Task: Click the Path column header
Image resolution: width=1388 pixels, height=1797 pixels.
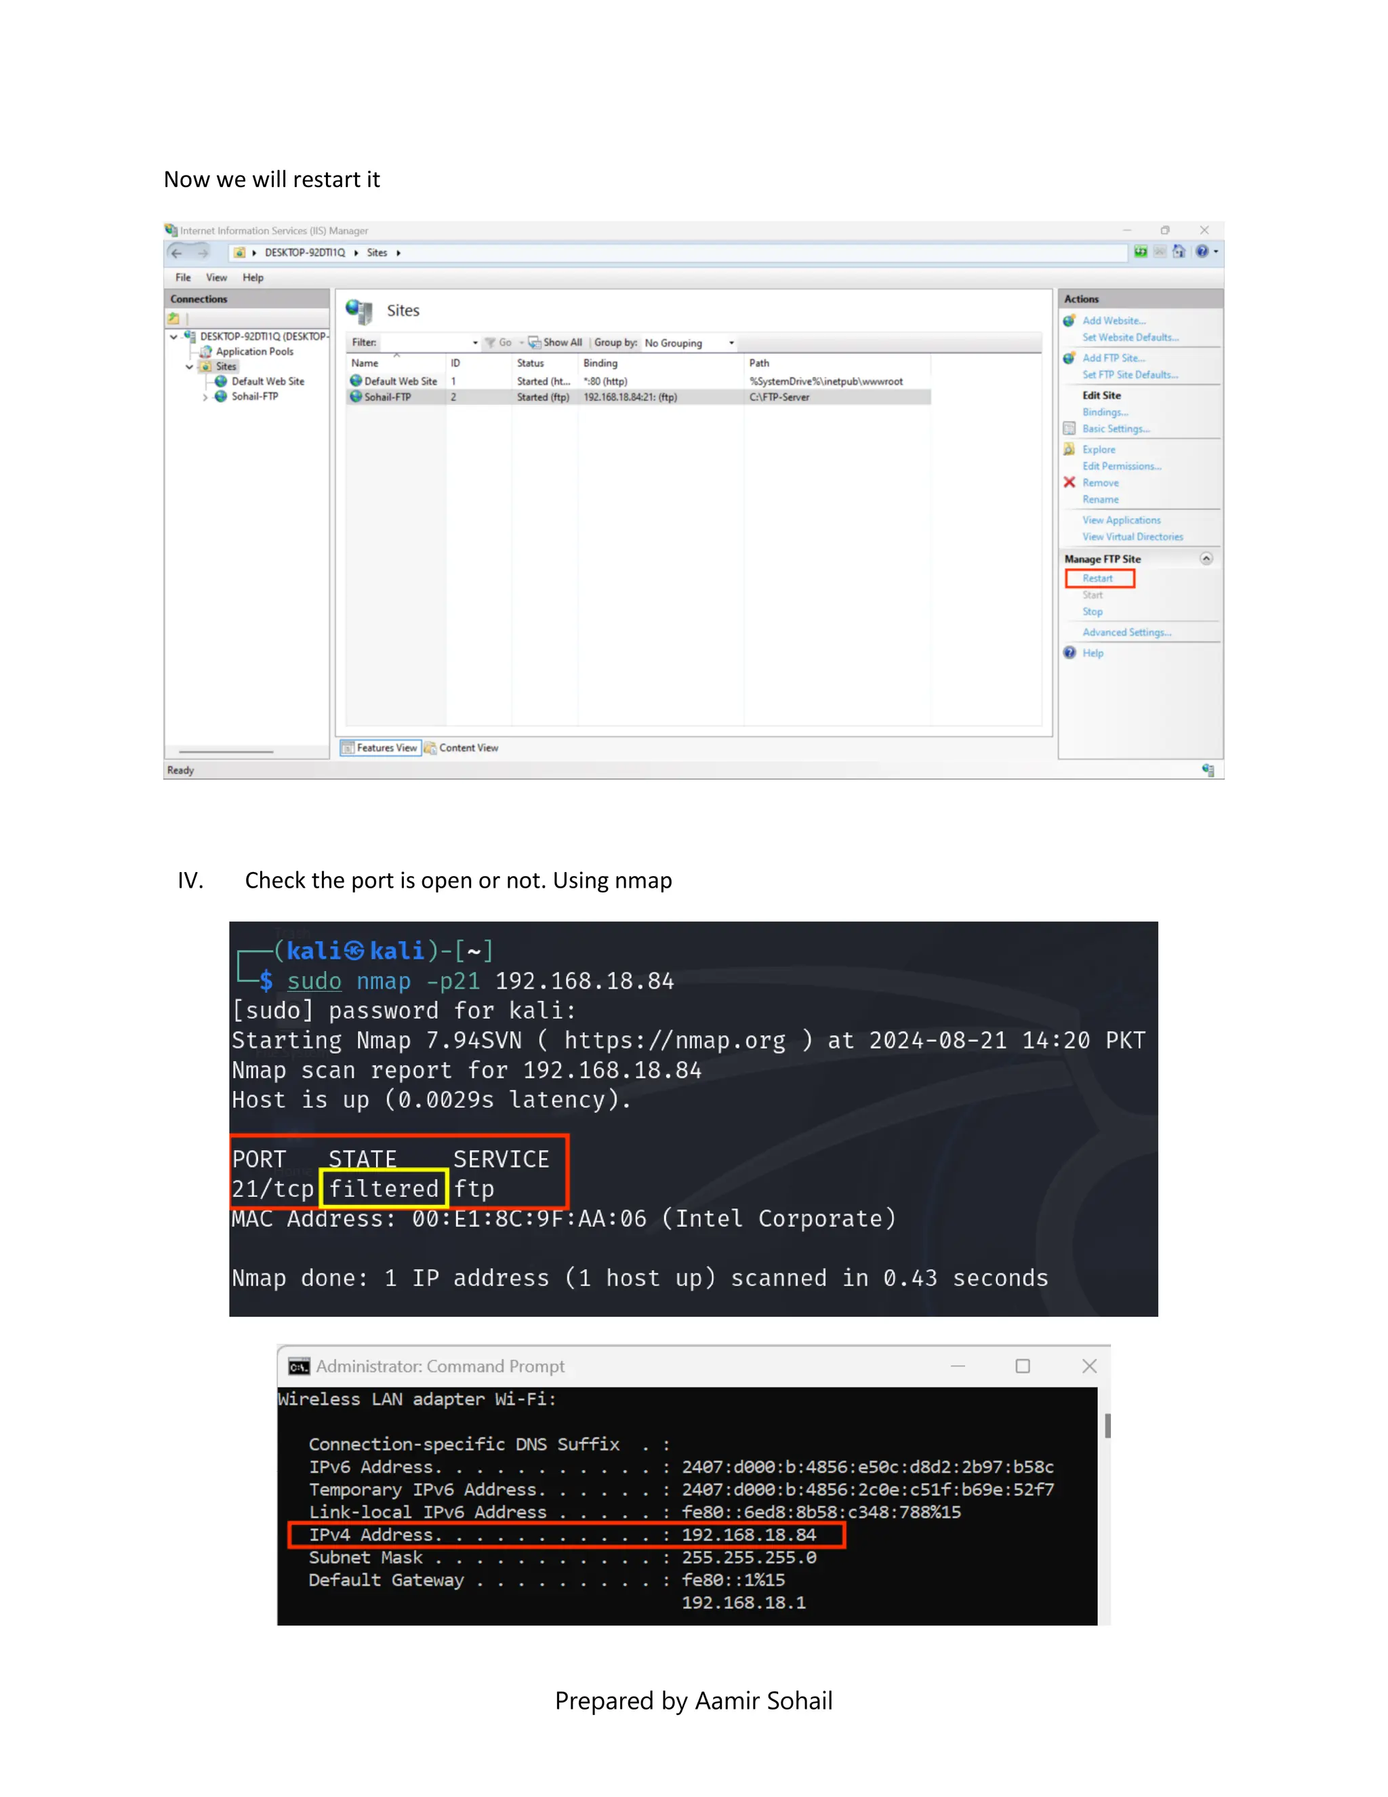Action: click(837, 363)
